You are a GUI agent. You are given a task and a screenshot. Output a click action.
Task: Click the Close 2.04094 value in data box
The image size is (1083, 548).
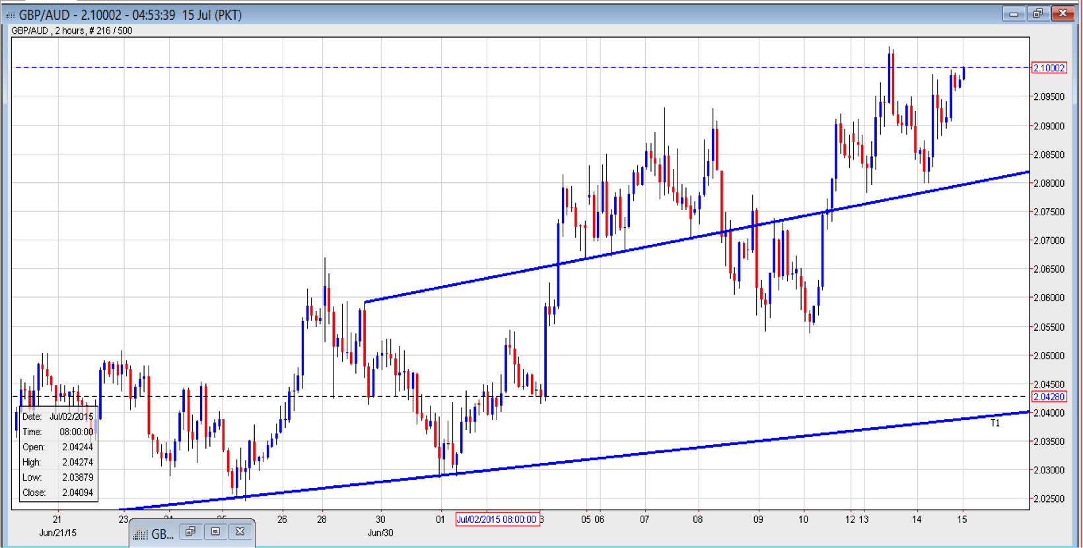point(77,493)
